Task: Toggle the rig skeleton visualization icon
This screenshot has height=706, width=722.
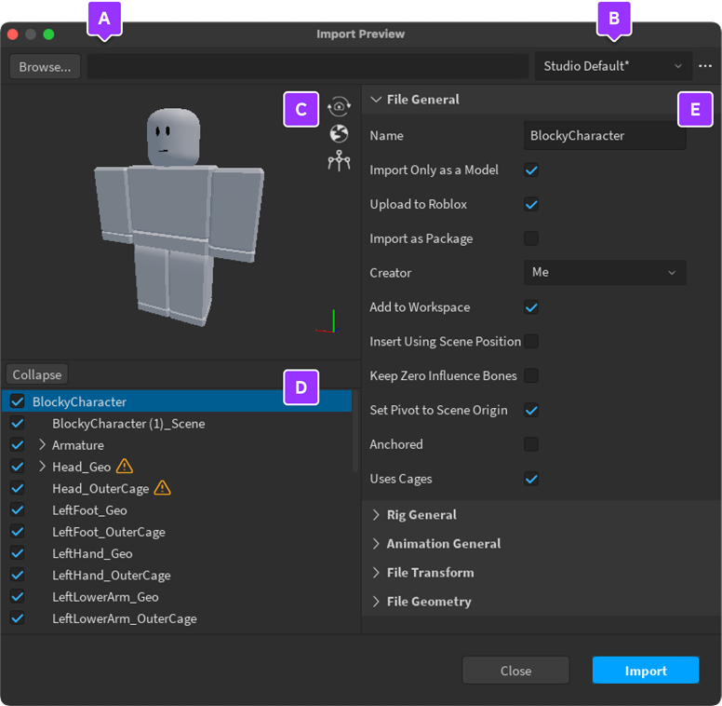Action: [339, 161]
